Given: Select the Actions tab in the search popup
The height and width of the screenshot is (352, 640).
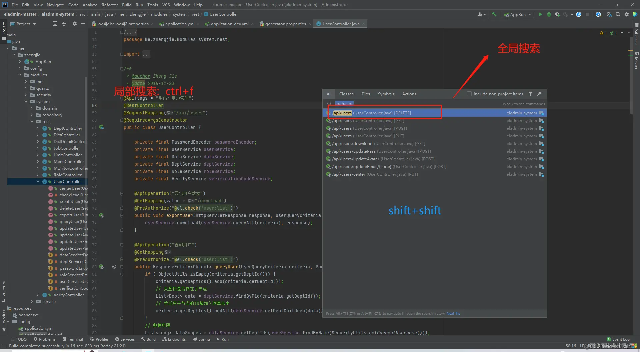Looking at the screenshot, I should [x=409, y=94].
